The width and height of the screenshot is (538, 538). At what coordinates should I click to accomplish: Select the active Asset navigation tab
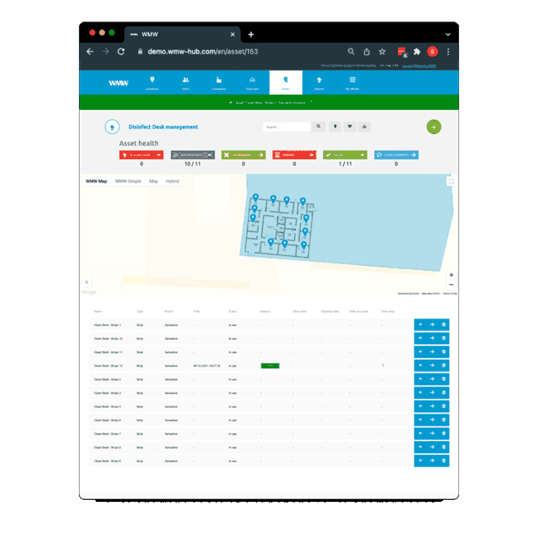click(x=286, y=83)
